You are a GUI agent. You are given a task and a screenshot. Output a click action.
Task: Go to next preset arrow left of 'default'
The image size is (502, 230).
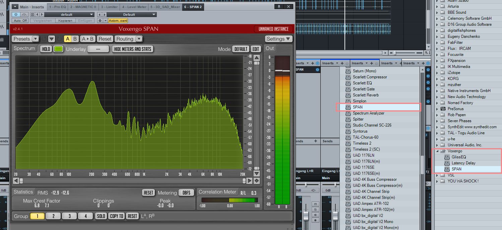tap(42, 14)
